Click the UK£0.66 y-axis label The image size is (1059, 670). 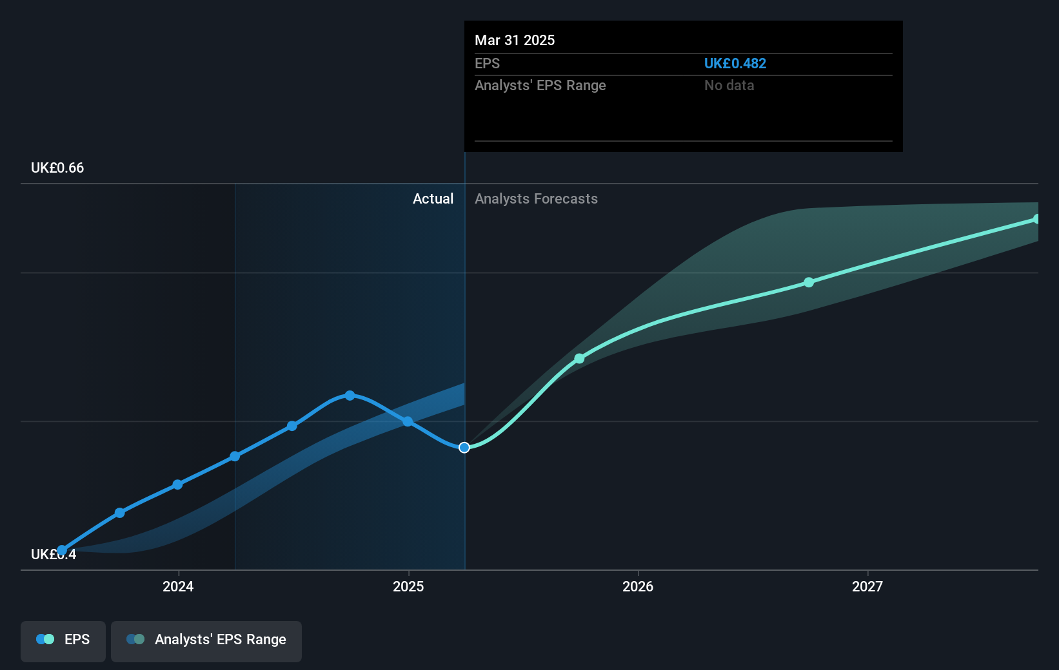[x=57, y=168]
